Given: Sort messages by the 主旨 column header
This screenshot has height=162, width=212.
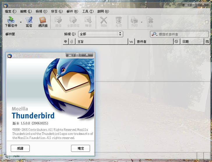Looking at the screenshot, I should (101, 42).
